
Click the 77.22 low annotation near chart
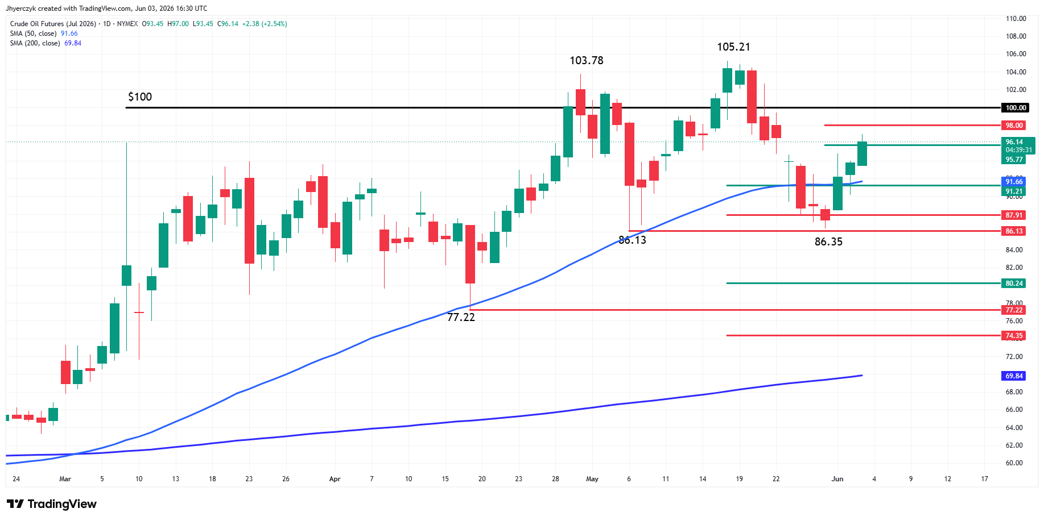click(461, 317)
